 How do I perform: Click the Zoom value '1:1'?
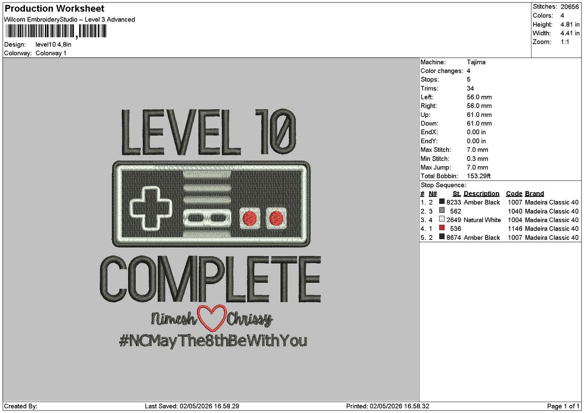pyautogui.click(x=565, y=42)
